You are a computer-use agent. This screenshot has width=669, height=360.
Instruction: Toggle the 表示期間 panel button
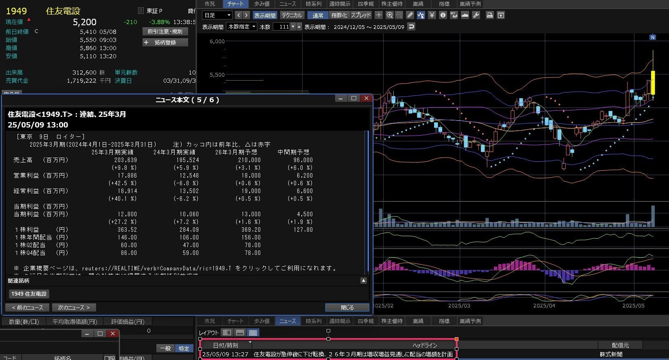coord(265,15)
